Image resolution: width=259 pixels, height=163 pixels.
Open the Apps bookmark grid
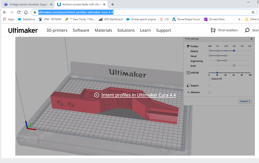tap(9, 19)
